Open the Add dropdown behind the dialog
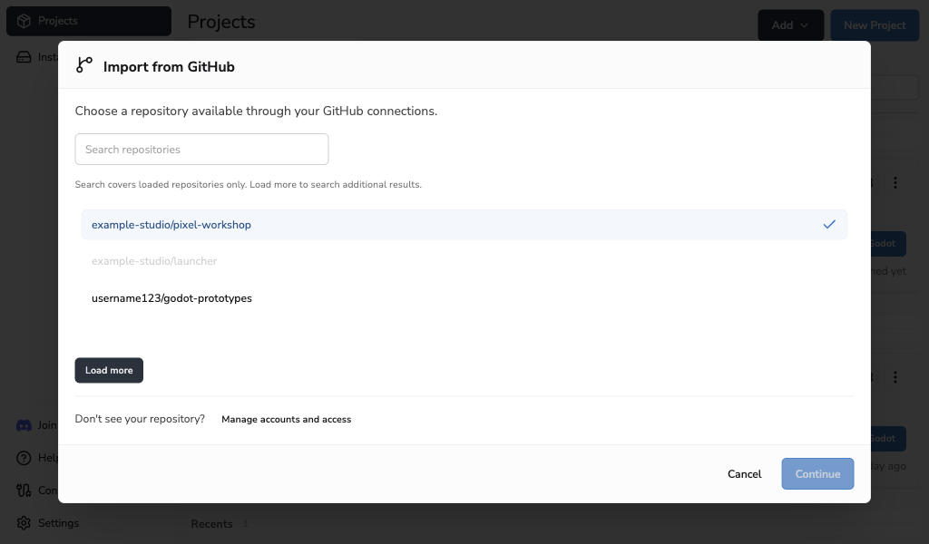The image size is (929, 544). pos(790,24)
